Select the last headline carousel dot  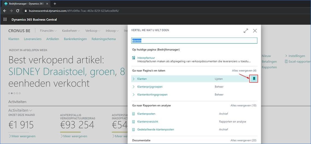(20, 93)
